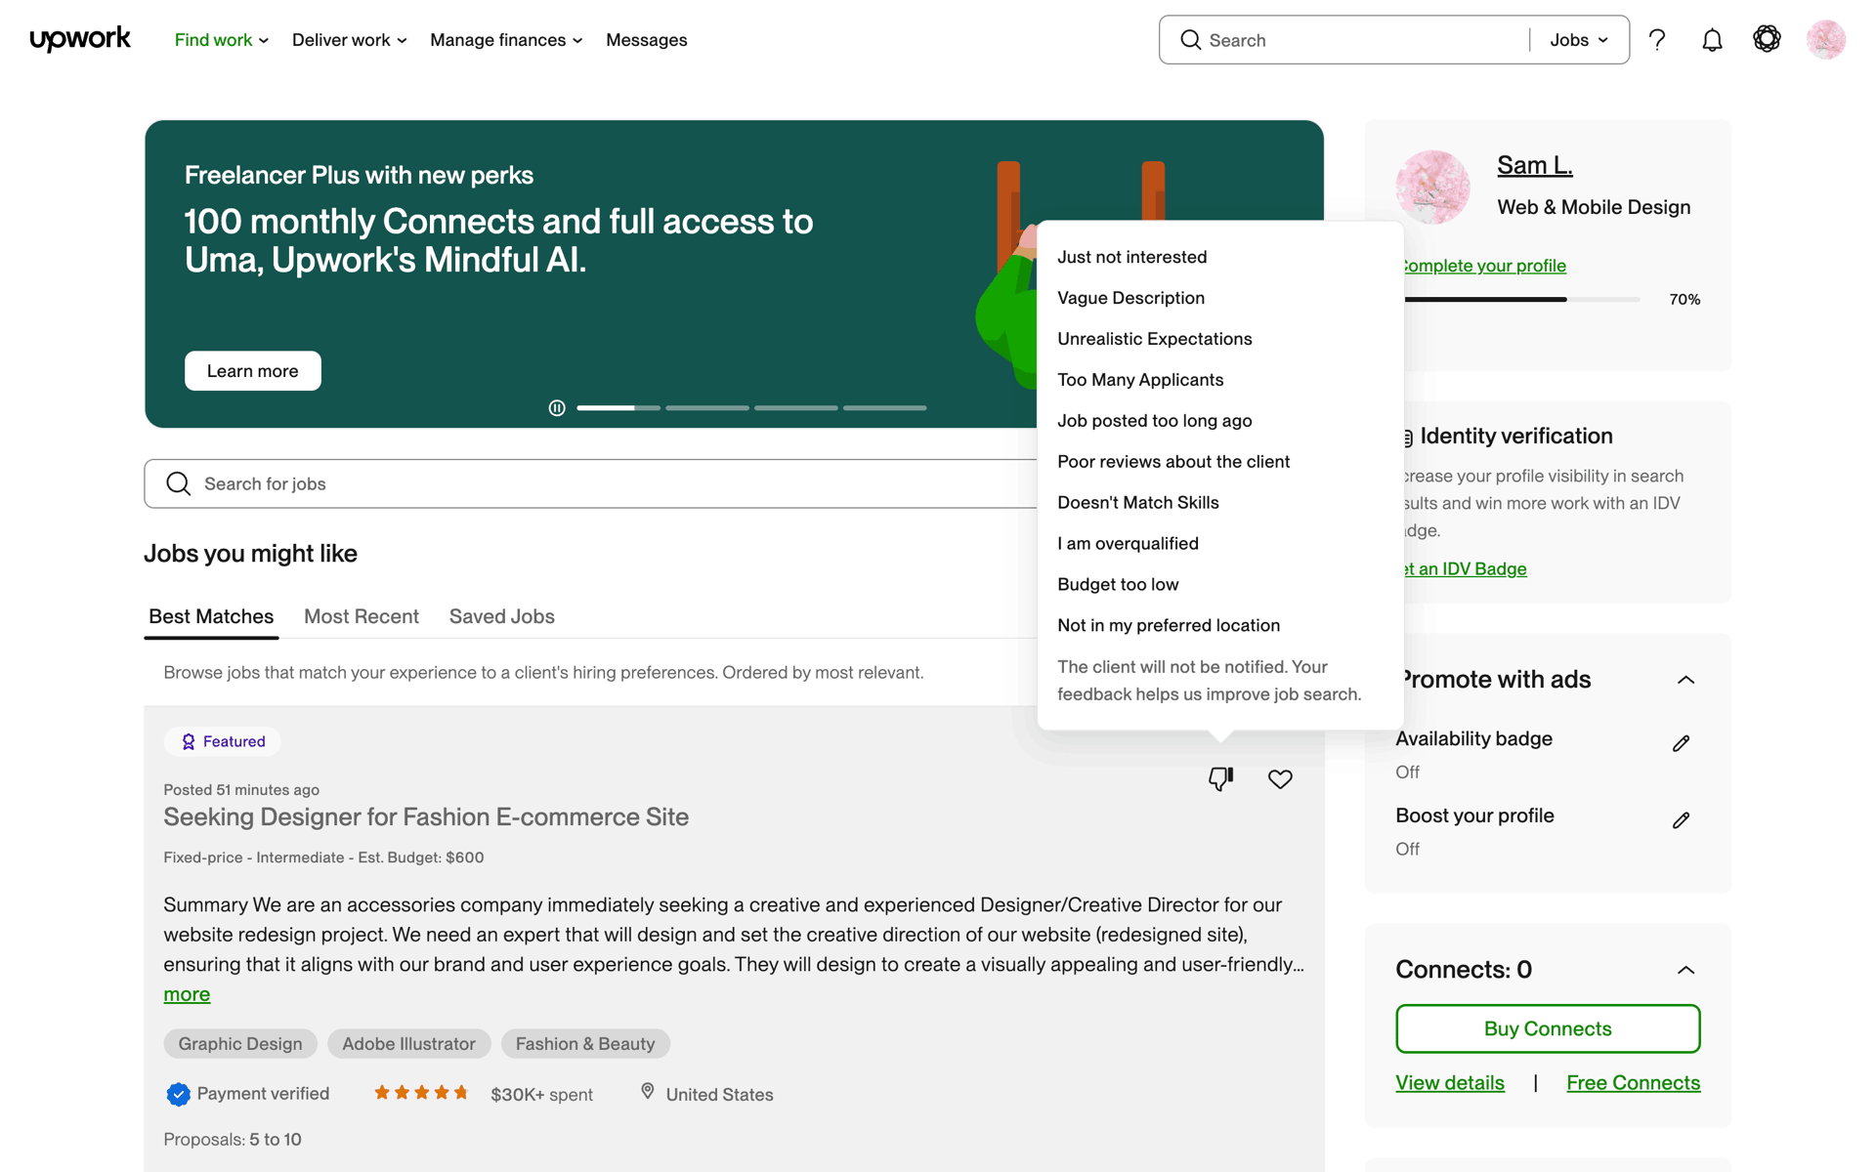Expand job description with more link
The width and height of the screenshot is (1876, 1172).
pyautogui.click(x=187, y=994)
